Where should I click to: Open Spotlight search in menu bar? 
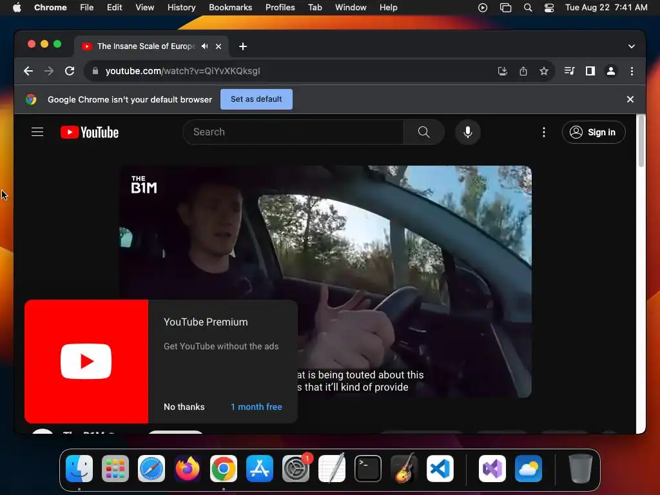click(528, 8)
